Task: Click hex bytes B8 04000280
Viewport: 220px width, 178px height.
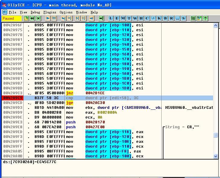Action: [x=48, y=113]
